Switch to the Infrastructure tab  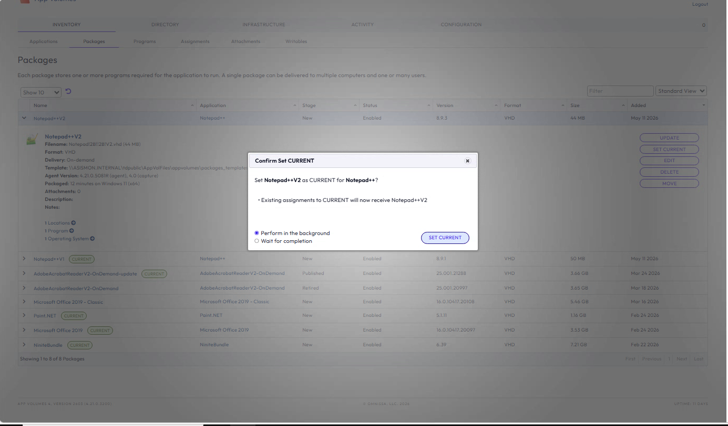coord(264,25)
